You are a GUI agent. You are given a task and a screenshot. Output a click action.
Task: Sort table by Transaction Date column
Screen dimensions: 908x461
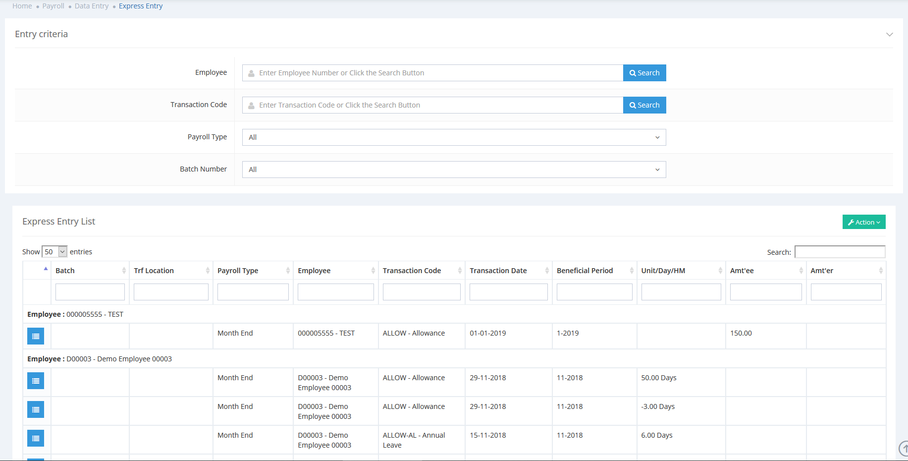tap(508, 271)
